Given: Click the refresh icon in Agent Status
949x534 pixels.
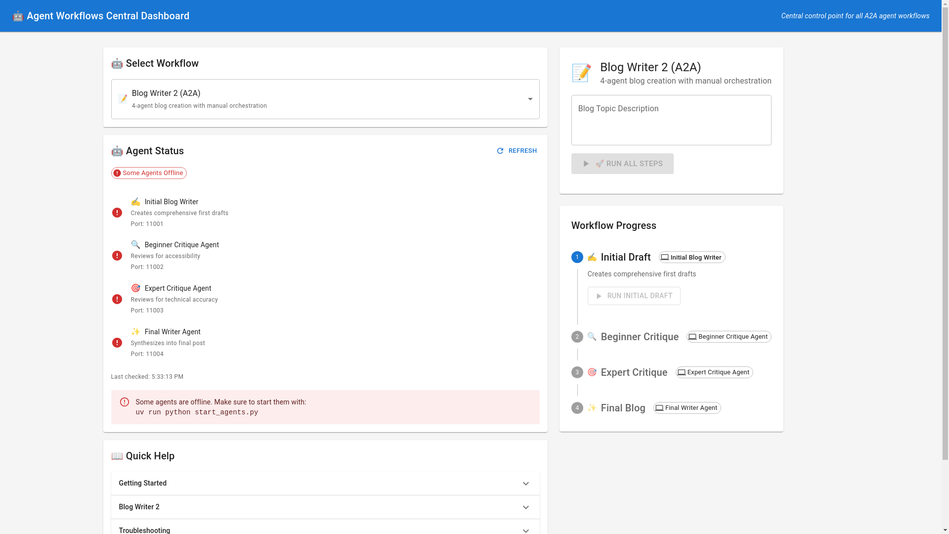Looking at the screenshot, I should coord(500,151).
